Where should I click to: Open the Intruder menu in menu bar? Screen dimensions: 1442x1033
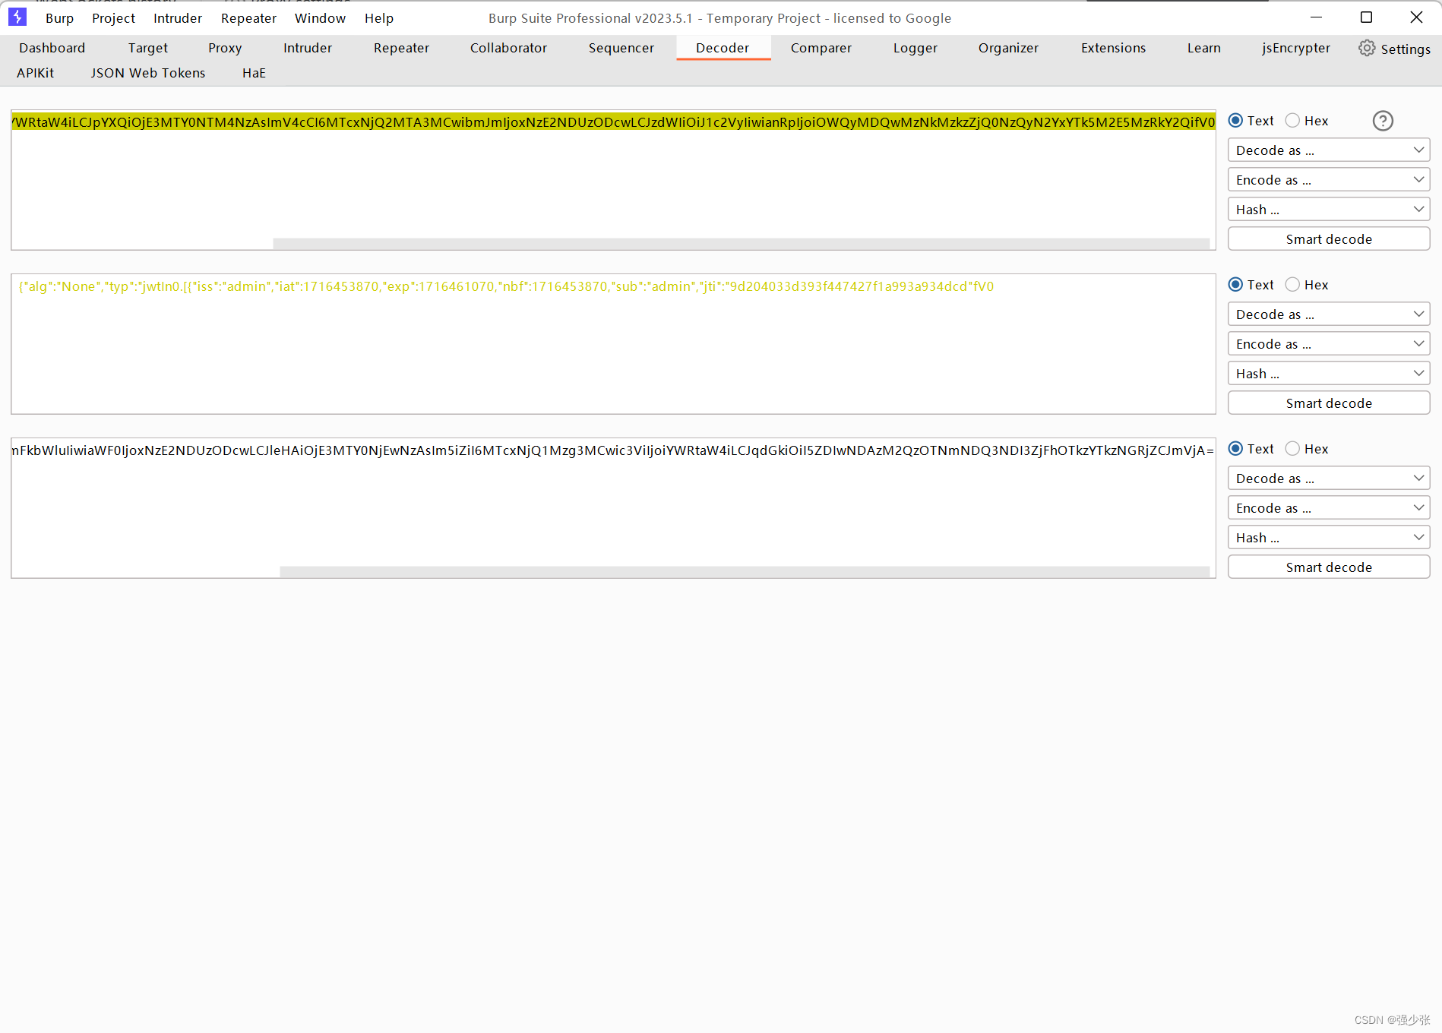click(x=178, y=18)
